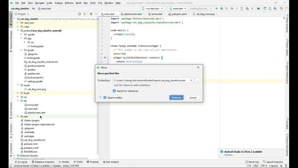This screenshot has width=298, height=168.
Task: Open the no devices selector dropdown
Action: 152,8
